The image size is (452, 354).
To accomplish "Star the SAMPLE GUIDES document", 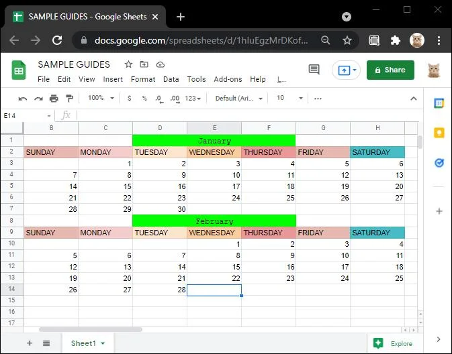I will pos(128,64).
